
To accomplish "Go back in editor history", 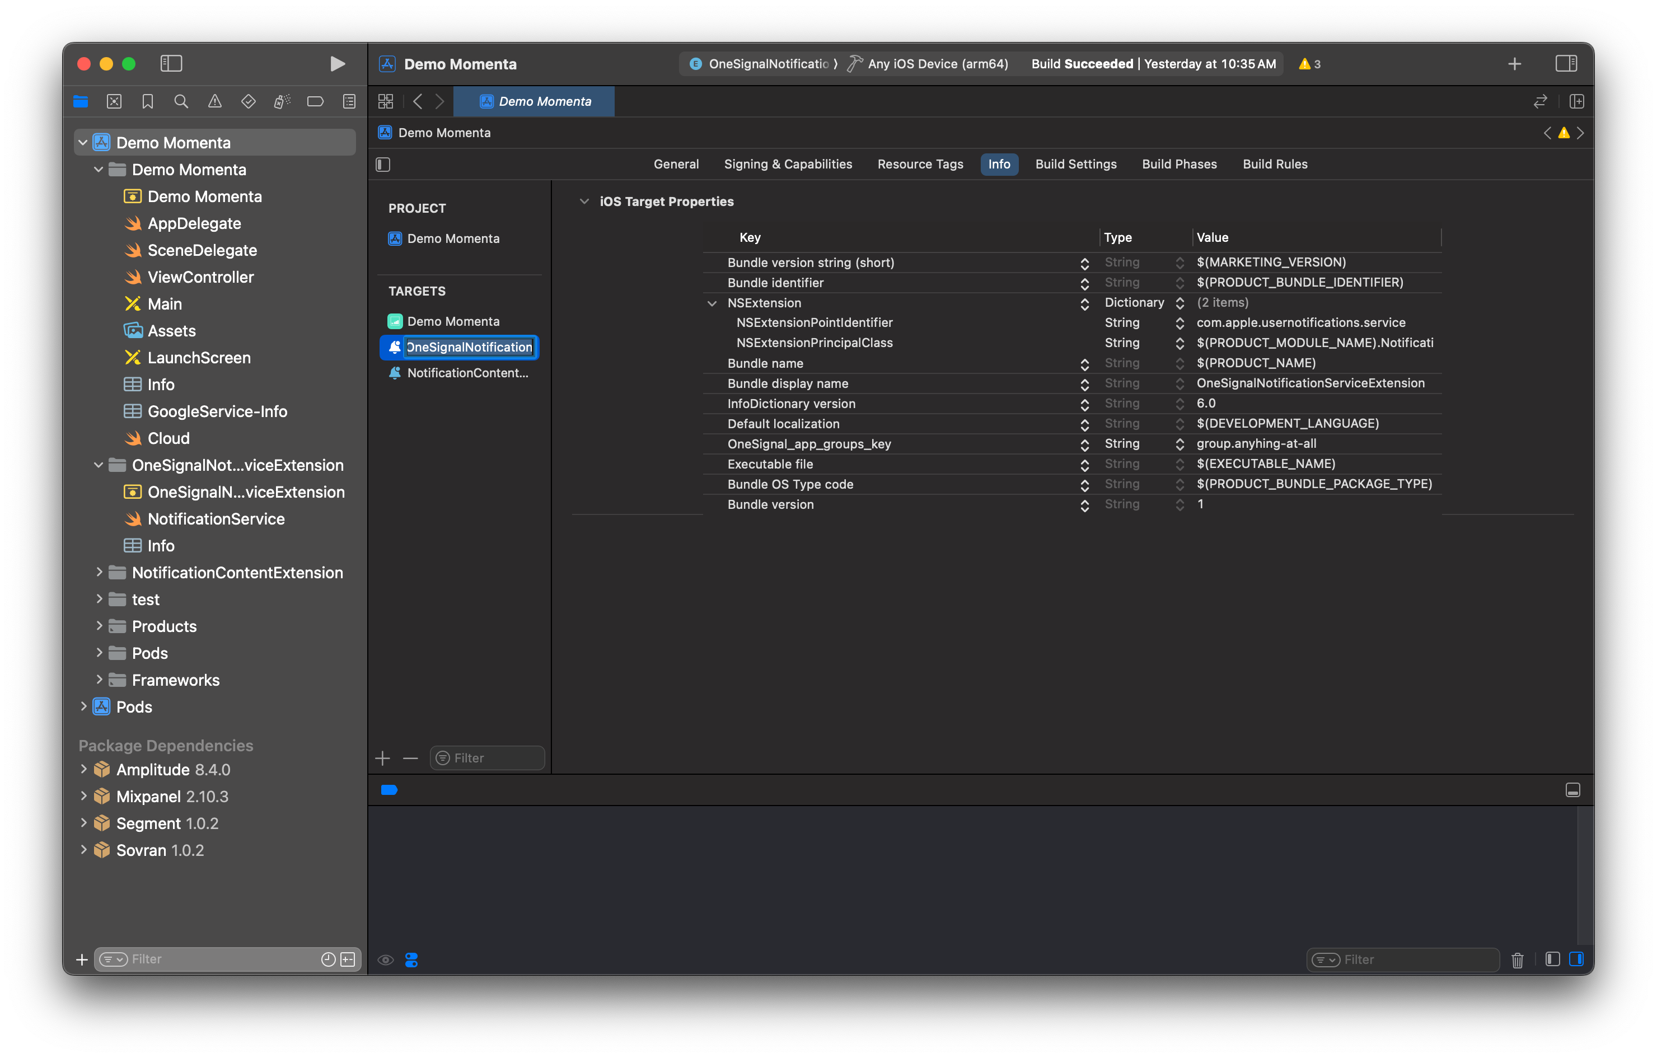I will [x=418, y=102].
